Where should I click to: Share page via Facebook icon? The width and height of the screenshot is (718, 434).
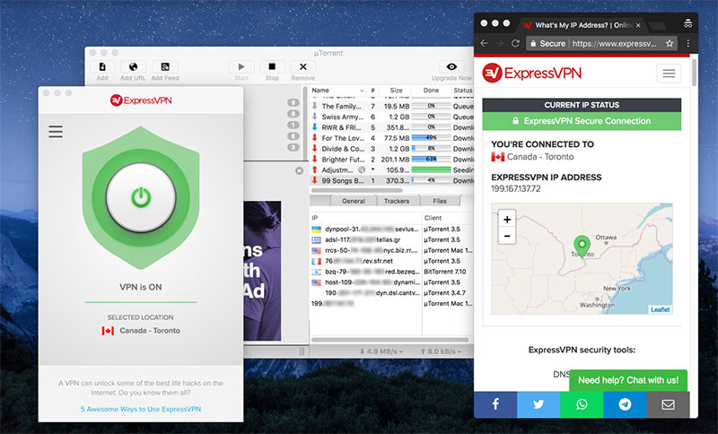[495, 404]
